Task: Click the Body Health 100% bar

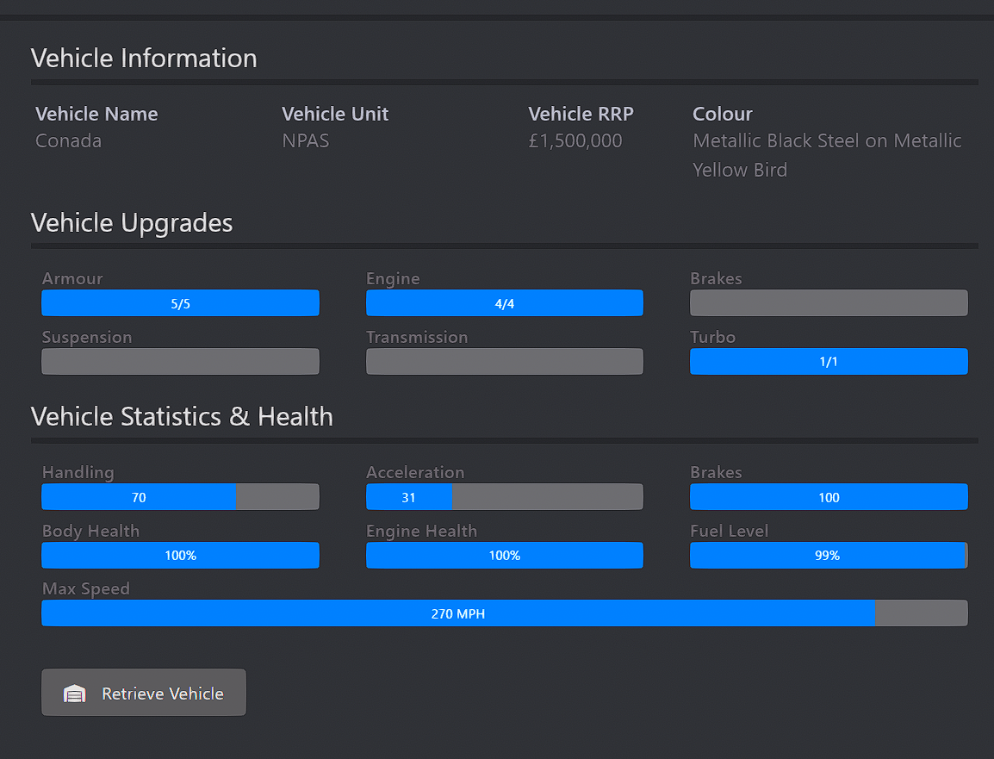Action: tap(180, 556)
